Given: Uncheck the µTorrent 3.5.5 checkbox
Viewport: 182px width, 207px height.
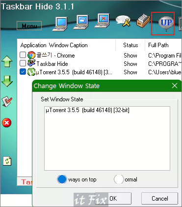Looking at the screenshot, I should (x=23, y=72).
